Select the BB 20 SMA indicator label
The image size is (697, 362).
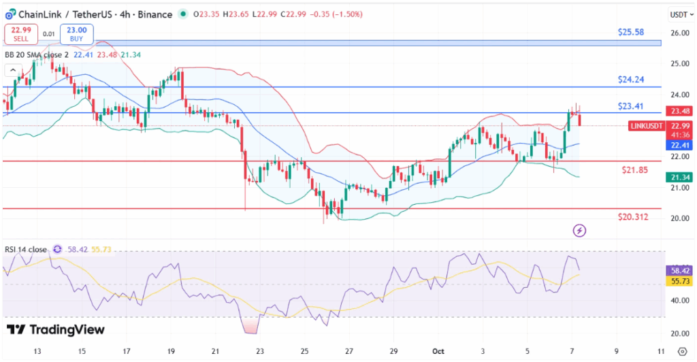tap(37, 54)
